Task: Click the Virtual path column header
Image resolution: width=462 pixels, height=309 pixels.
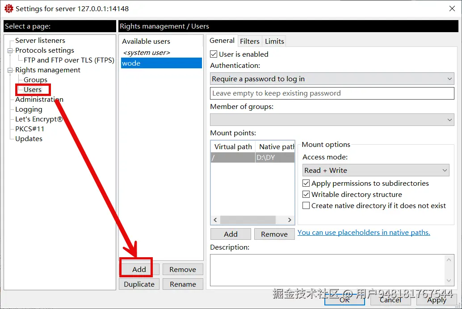Action: [233, 147]
